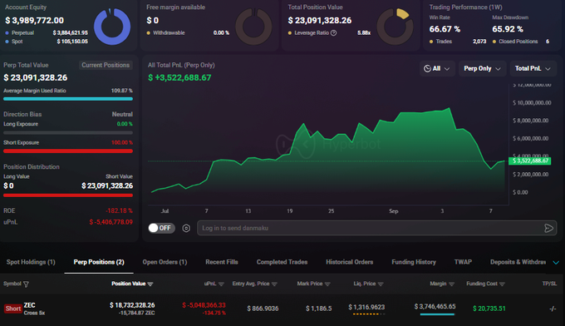
Task: Click the Margin column sort icon
Action: pyautogui.click(x=451, y=284)
